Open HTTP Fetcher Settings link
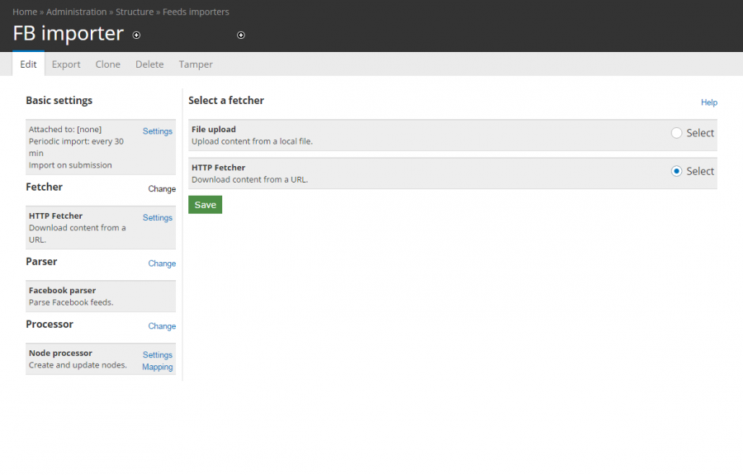The image size is (743, 475). 158,217
